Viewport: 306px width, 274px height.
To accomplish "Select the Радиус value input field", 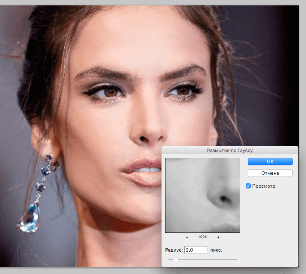I will click(195, 249).
